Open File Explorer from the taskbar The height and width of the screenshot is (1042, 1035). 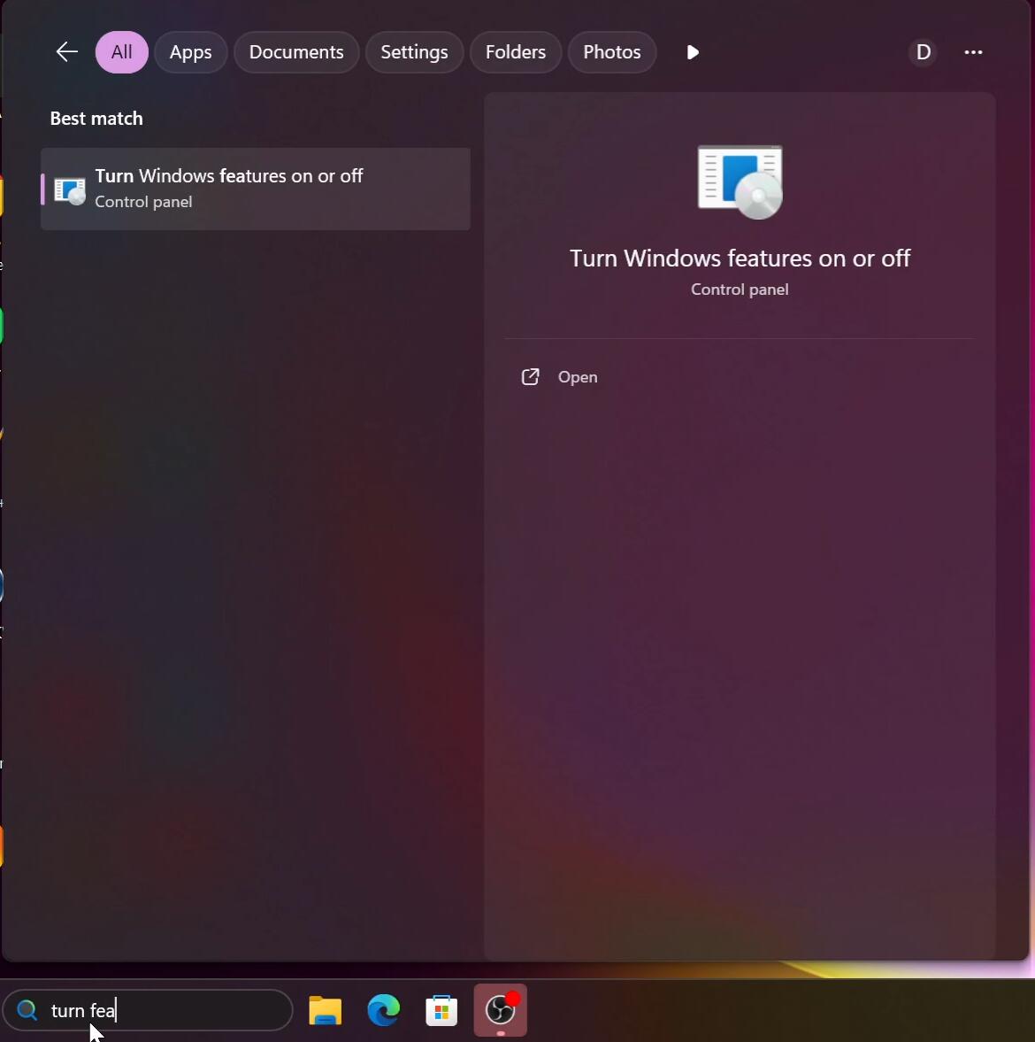[324, 1010]
